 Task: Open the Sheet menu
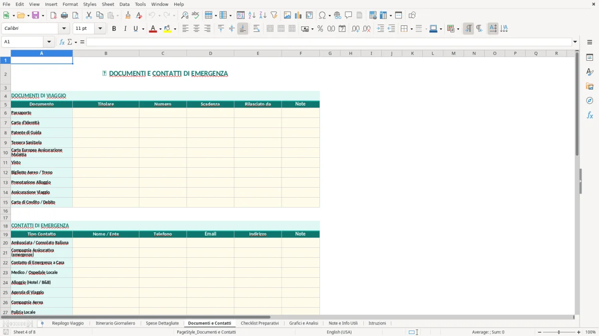click(108, 4)
